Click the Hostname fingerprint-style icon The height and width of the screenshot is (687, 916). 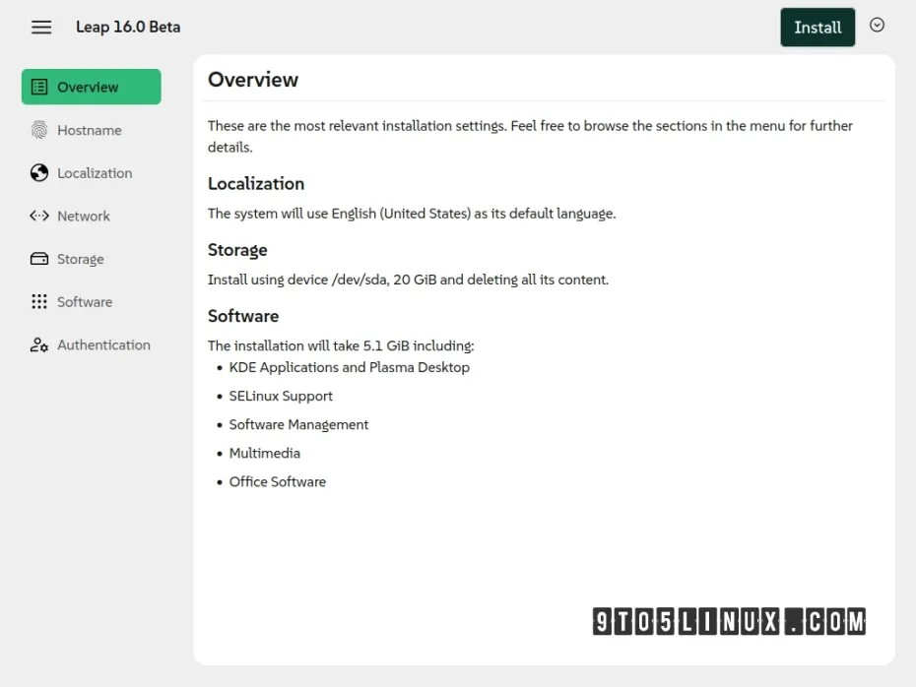(37, 130)
